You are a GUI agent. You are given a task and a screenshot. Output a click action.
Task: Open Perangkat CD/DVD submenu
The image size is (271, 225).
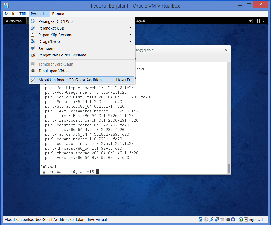pos(82,21)
